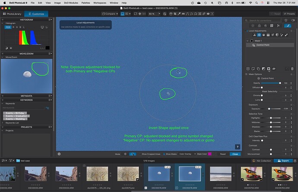Click the add new mask icon
Image resolution: width=298 pixels, height=192 pixels.
(248, 69)
